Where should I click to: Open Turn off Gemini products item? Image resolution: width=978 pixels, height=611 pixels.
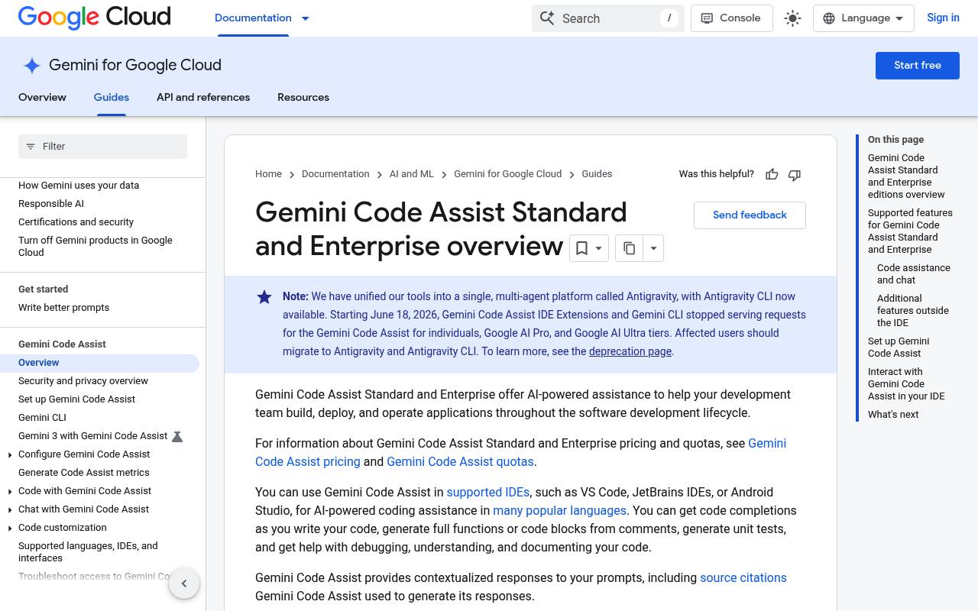coord(96,247)
